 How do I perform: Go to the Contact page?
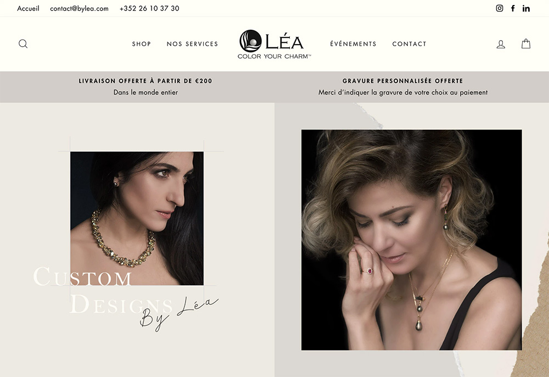point(410,44)
